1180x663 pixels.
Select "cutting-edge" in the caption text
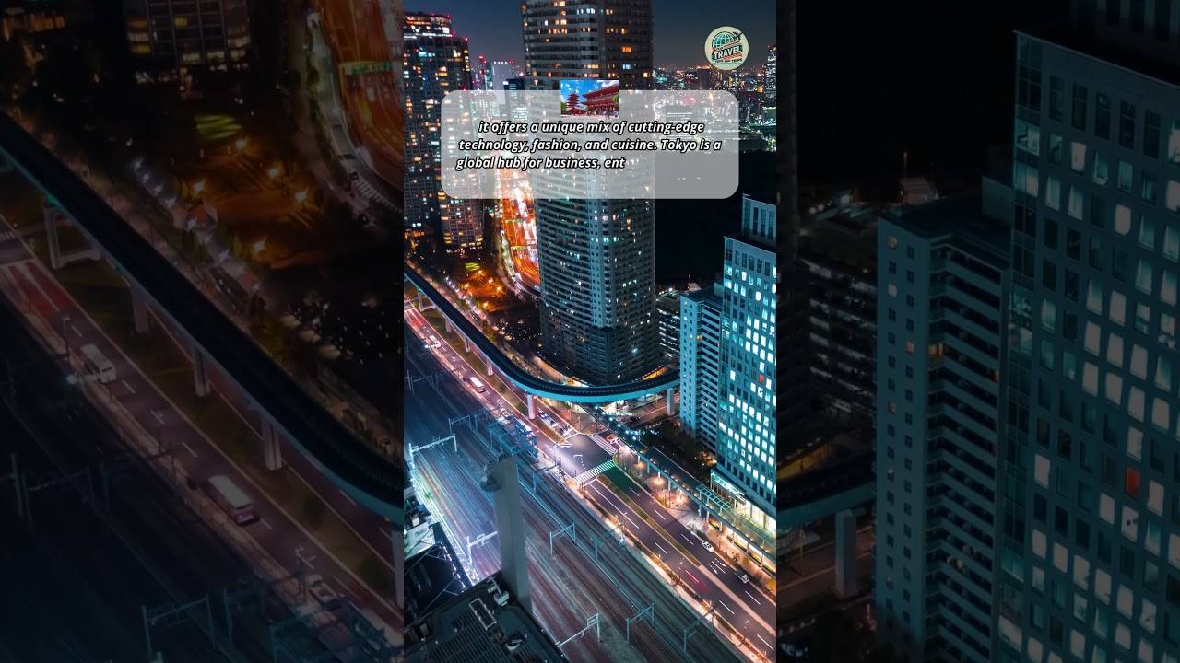point(666,128)
